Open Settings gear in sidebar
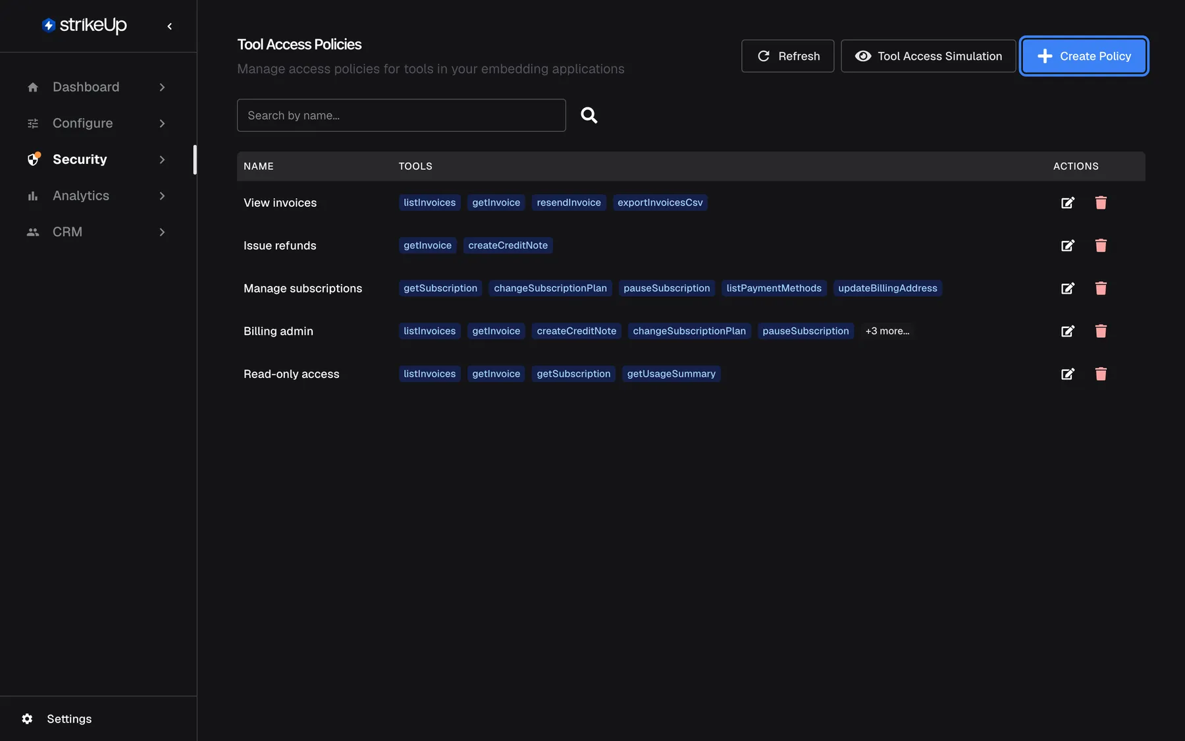This screenshot has width=1185, height=741. (27, 719)
